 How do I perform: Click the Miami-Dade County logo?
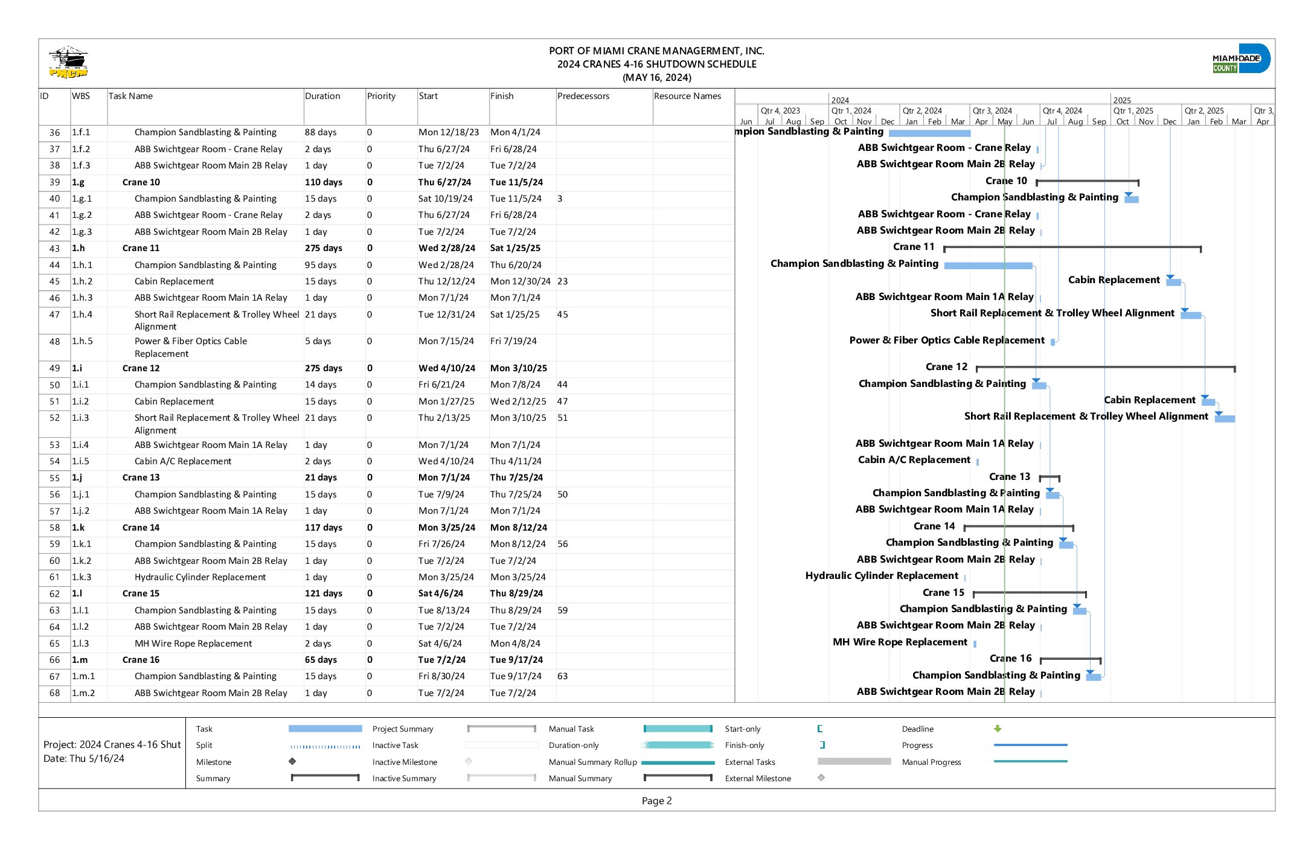[x=1241, y=59]
